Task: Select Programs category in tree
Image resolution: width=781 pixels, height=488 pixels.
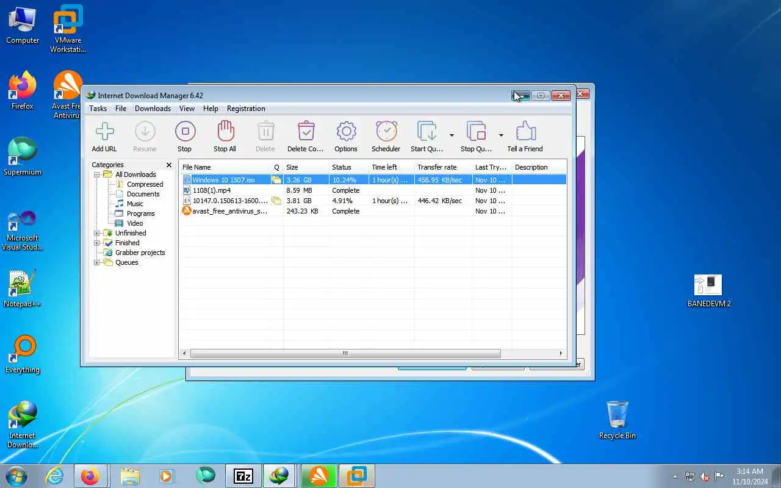Action: [140, 213]
